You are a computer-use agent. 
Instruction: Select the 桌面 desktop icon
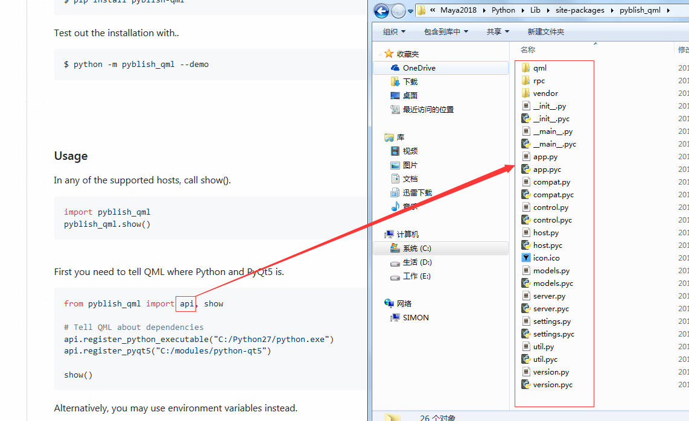(395, 95)
